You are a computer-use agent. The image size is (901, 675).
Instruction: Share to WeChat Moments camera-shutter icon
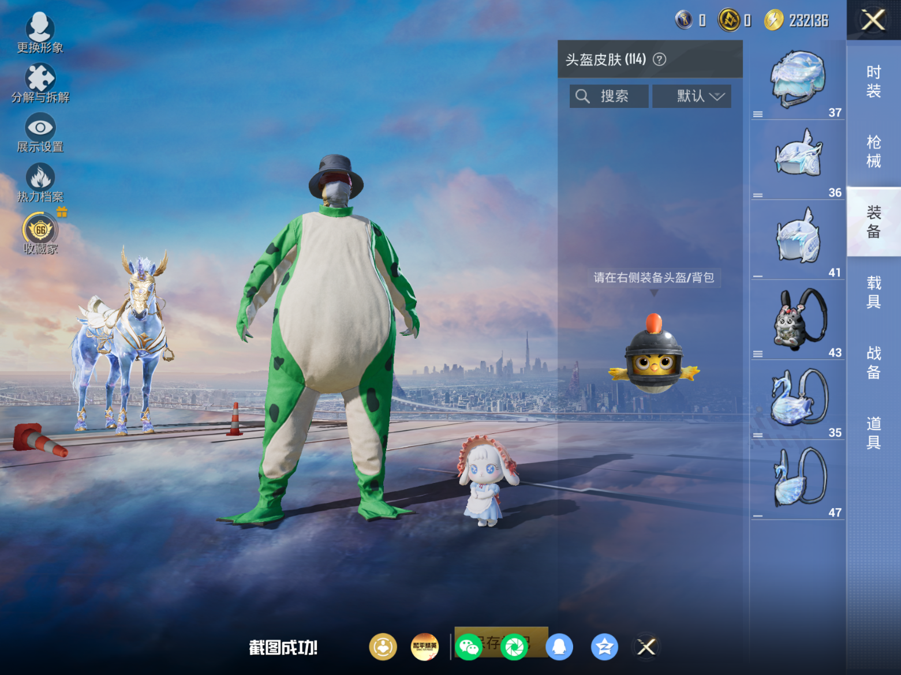[514, 647]
